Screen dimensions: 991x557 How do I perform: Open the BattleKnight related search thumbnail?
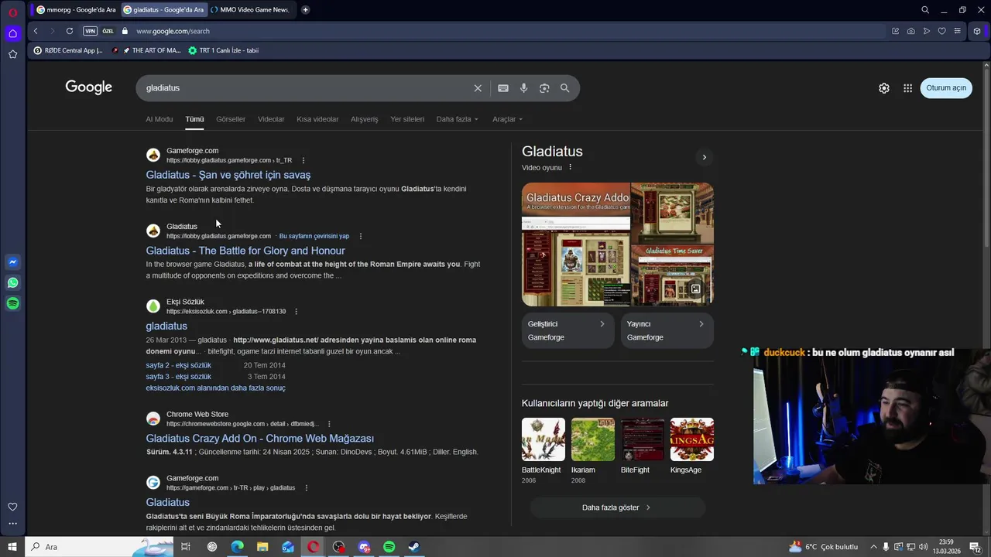(x=544, y=439)
